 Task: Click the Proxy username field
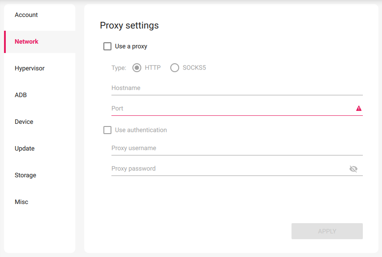tap(201, 148)
